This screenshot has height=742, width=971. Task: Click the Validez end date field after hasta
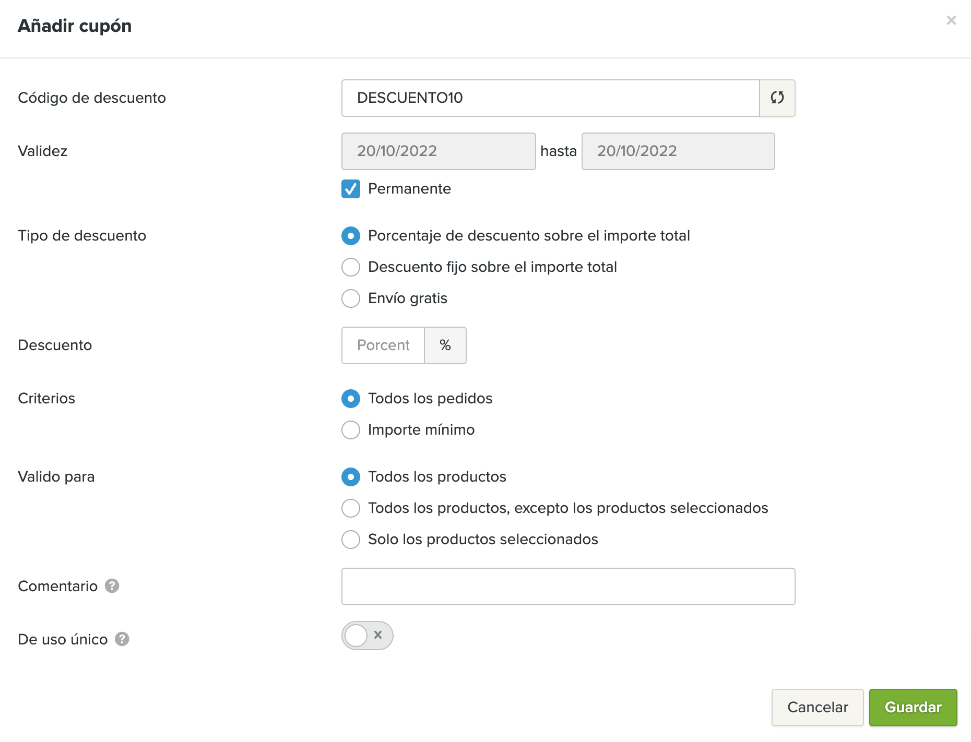point(678,151)
